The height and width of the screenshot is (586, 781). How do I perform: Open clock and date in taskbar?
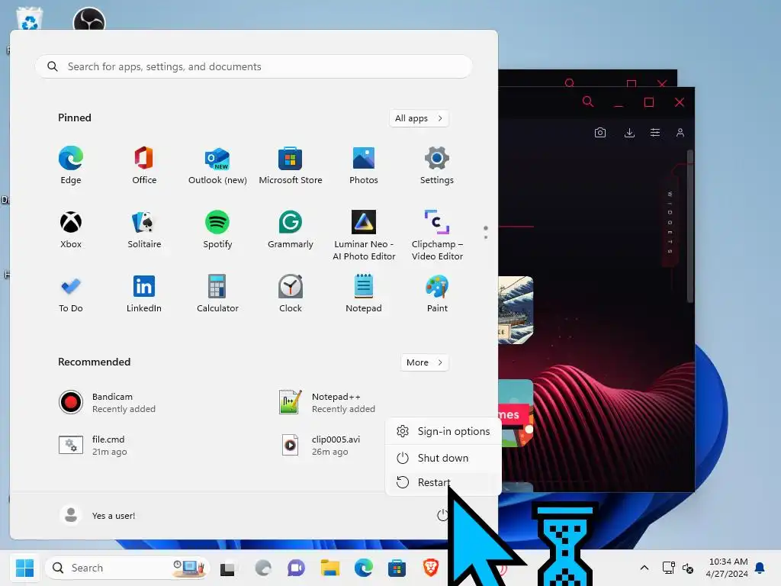(x=727, y=568)
